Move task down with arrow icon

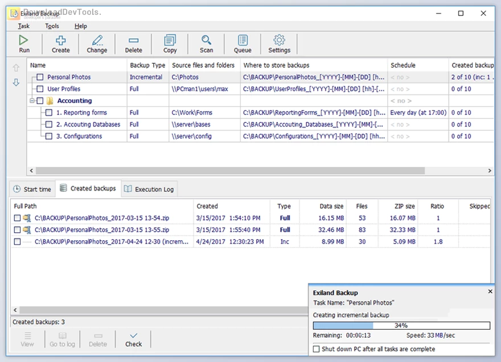[16, 82]
